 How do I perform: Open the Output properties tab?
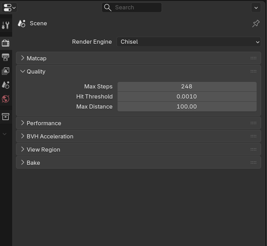pos(6,57)
